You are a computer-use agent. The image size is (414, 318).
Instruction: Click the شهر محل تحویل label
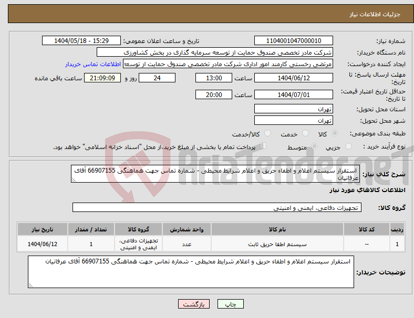(383, 121)
